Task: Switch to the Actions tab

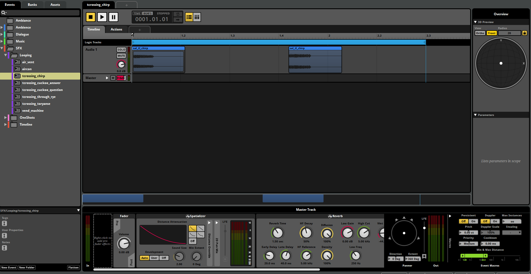Action: (116, 29)
